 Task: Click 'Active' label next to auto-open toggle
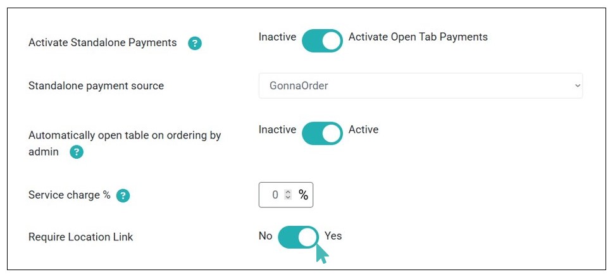point(363,130)
